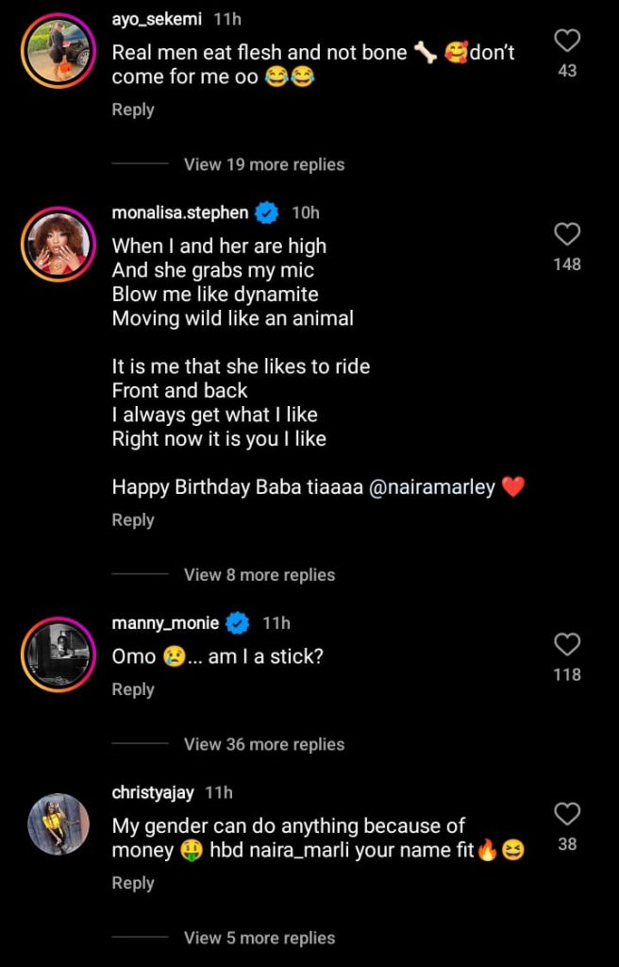Like christyajay's comment using the heart
Screen dimensions: 619x967
[x=567, y=814]
